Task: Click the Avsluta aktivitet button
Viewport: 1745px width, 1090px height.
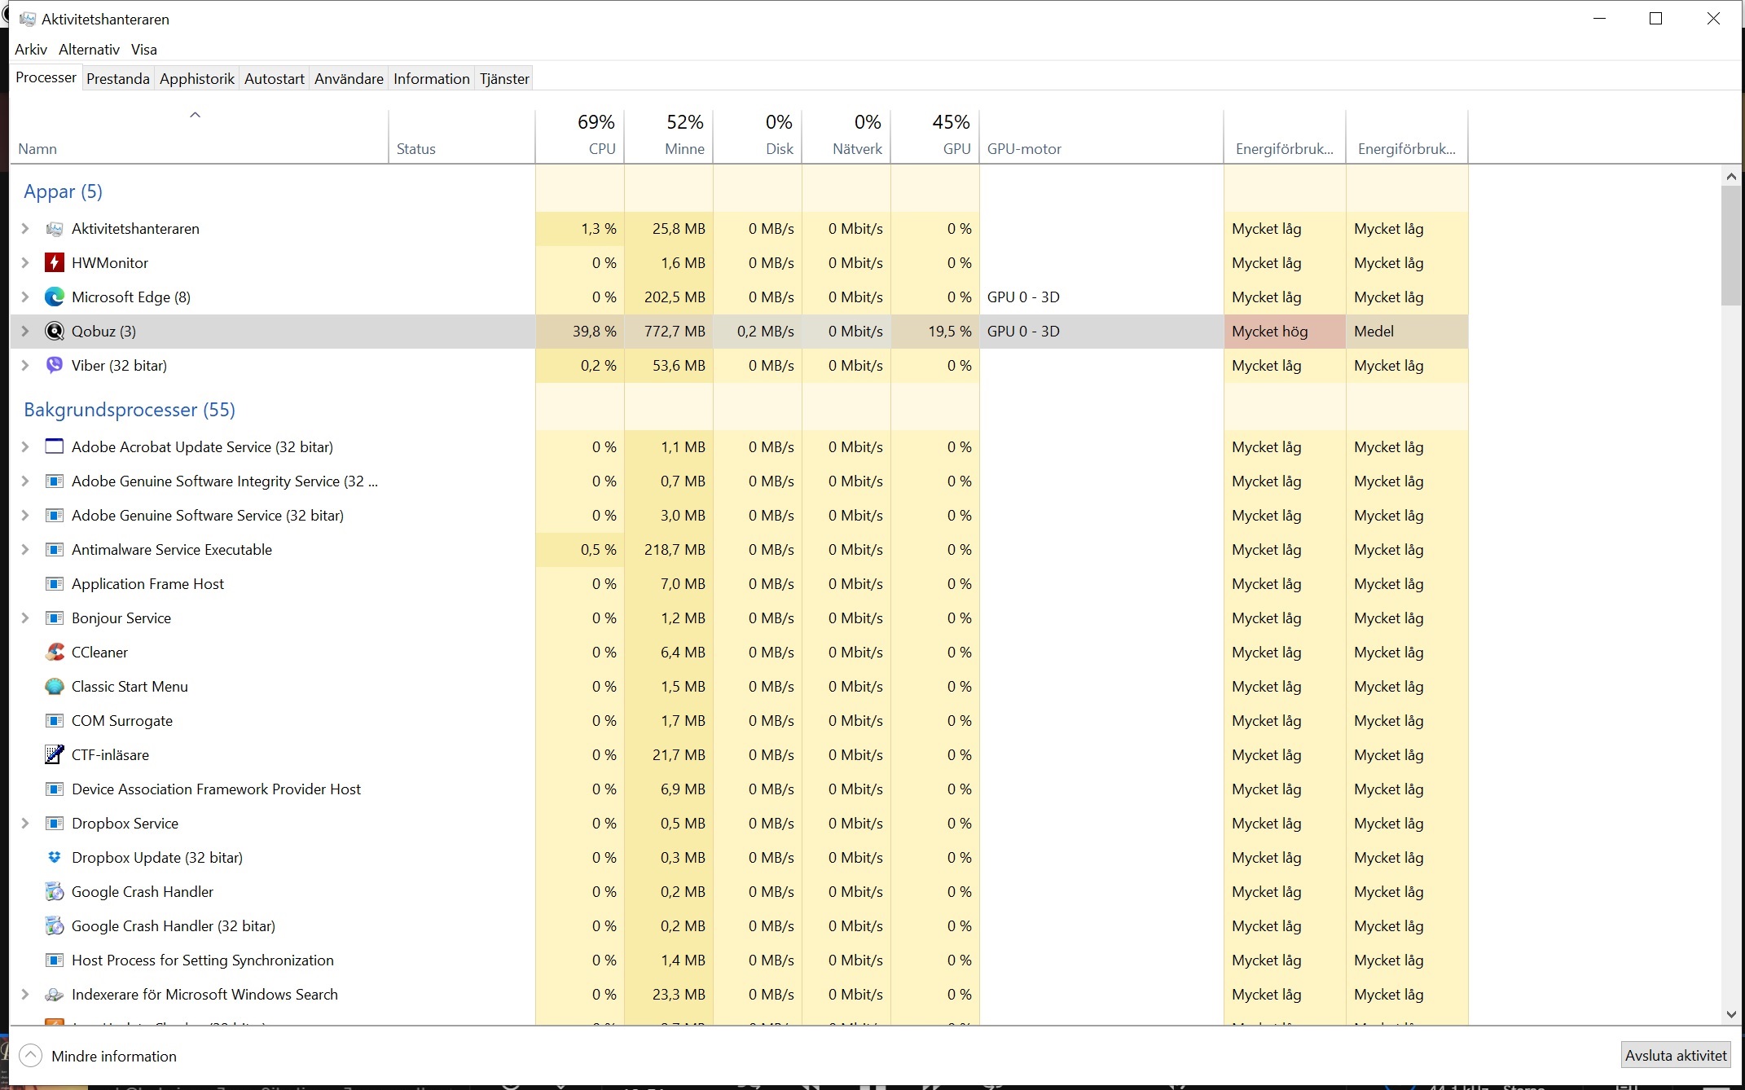Action: pos(1676,1056)
